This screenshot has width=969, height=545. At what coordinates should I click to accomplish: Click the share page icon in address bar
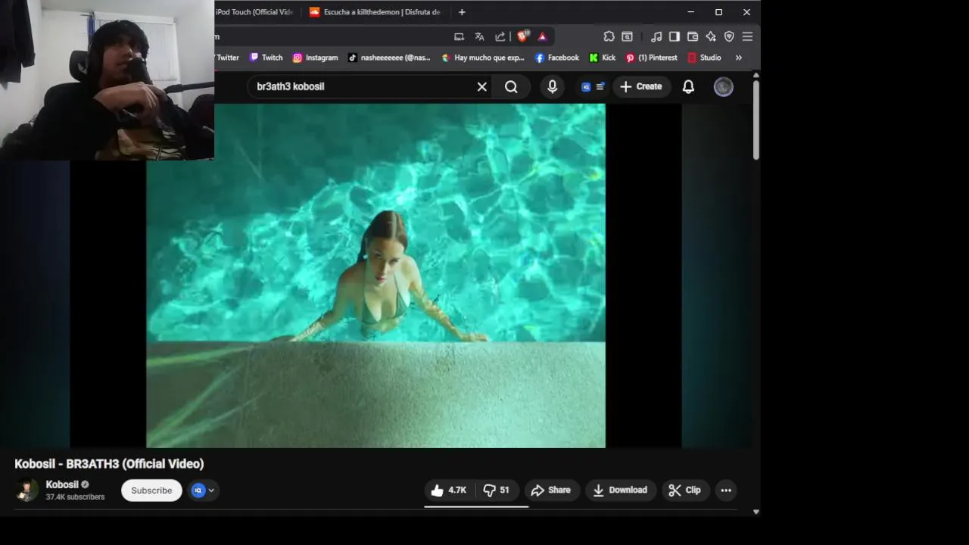[x=500, y=36]
